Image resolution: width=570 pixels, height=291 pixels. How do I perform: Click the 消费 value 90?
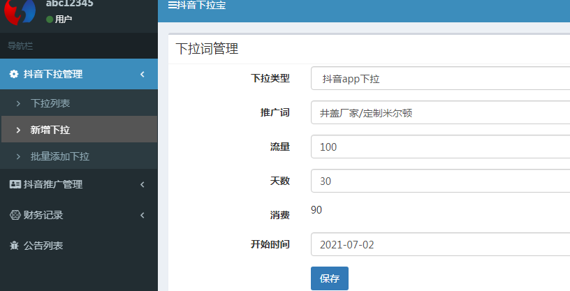pos(316,210)
